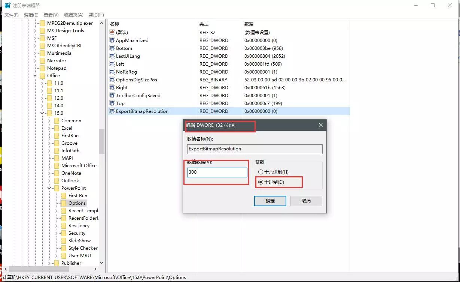This screenshot has width=460, height=282.
Task: Expand the Outlook tree node
Action: pos(49,180)
